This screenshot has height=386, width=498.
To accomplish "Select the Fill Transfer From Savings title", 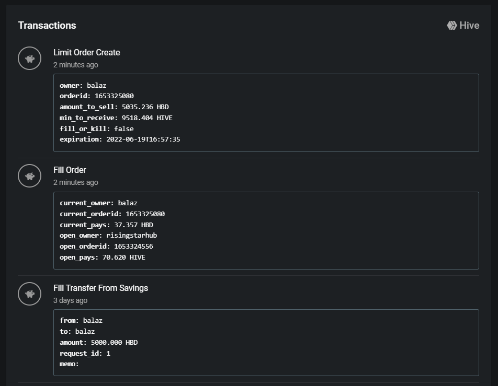I will 100,288.
